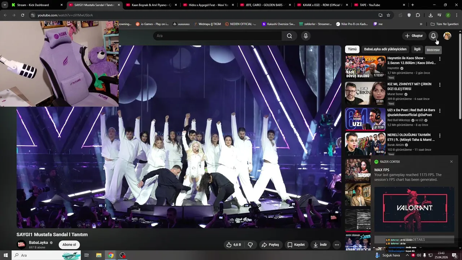Click the search magnifier button
Image resolution: width=462 pixels, height=260 pixels.
(289, 36)
